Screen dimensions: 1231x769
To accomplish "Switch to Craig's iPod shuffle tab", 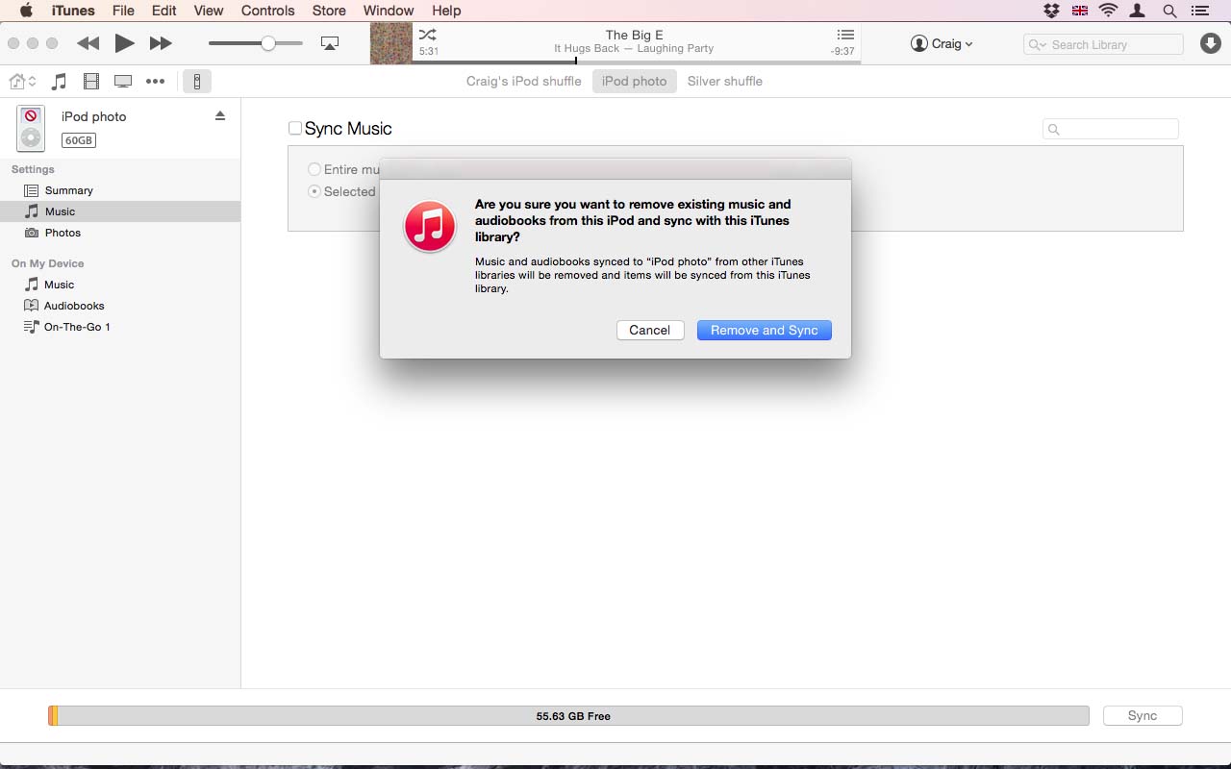I will click(x=524, y=82).
